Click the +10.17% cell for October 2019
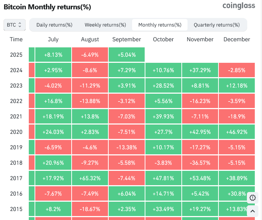The height and width of the screenshot is (220, 262). click(x=163, y=148)
